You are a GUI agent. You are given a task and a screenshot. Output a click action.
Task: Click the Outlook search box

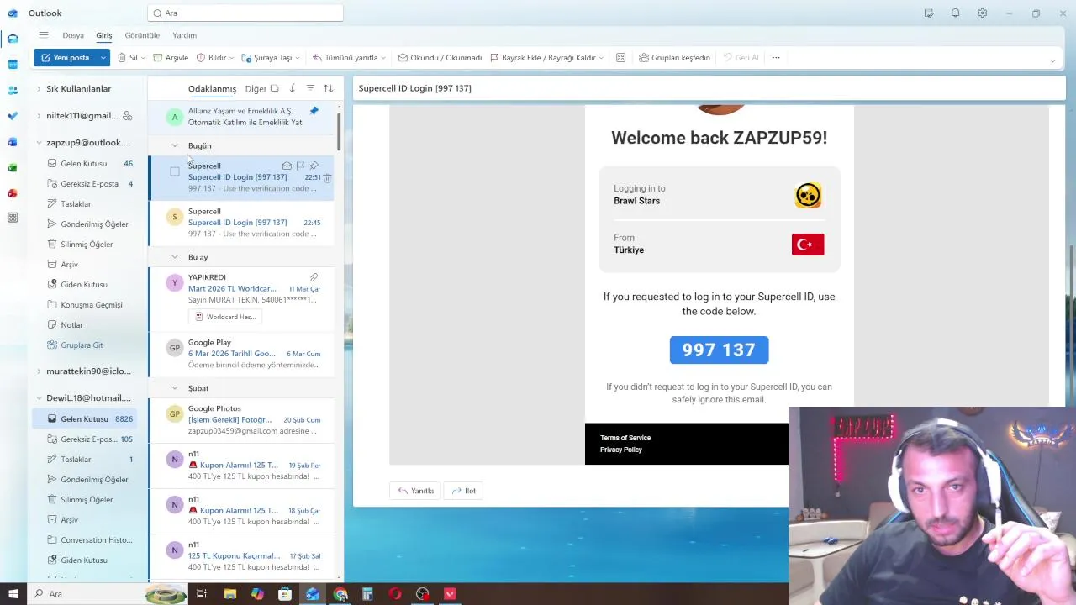click(x=245, y=13)
